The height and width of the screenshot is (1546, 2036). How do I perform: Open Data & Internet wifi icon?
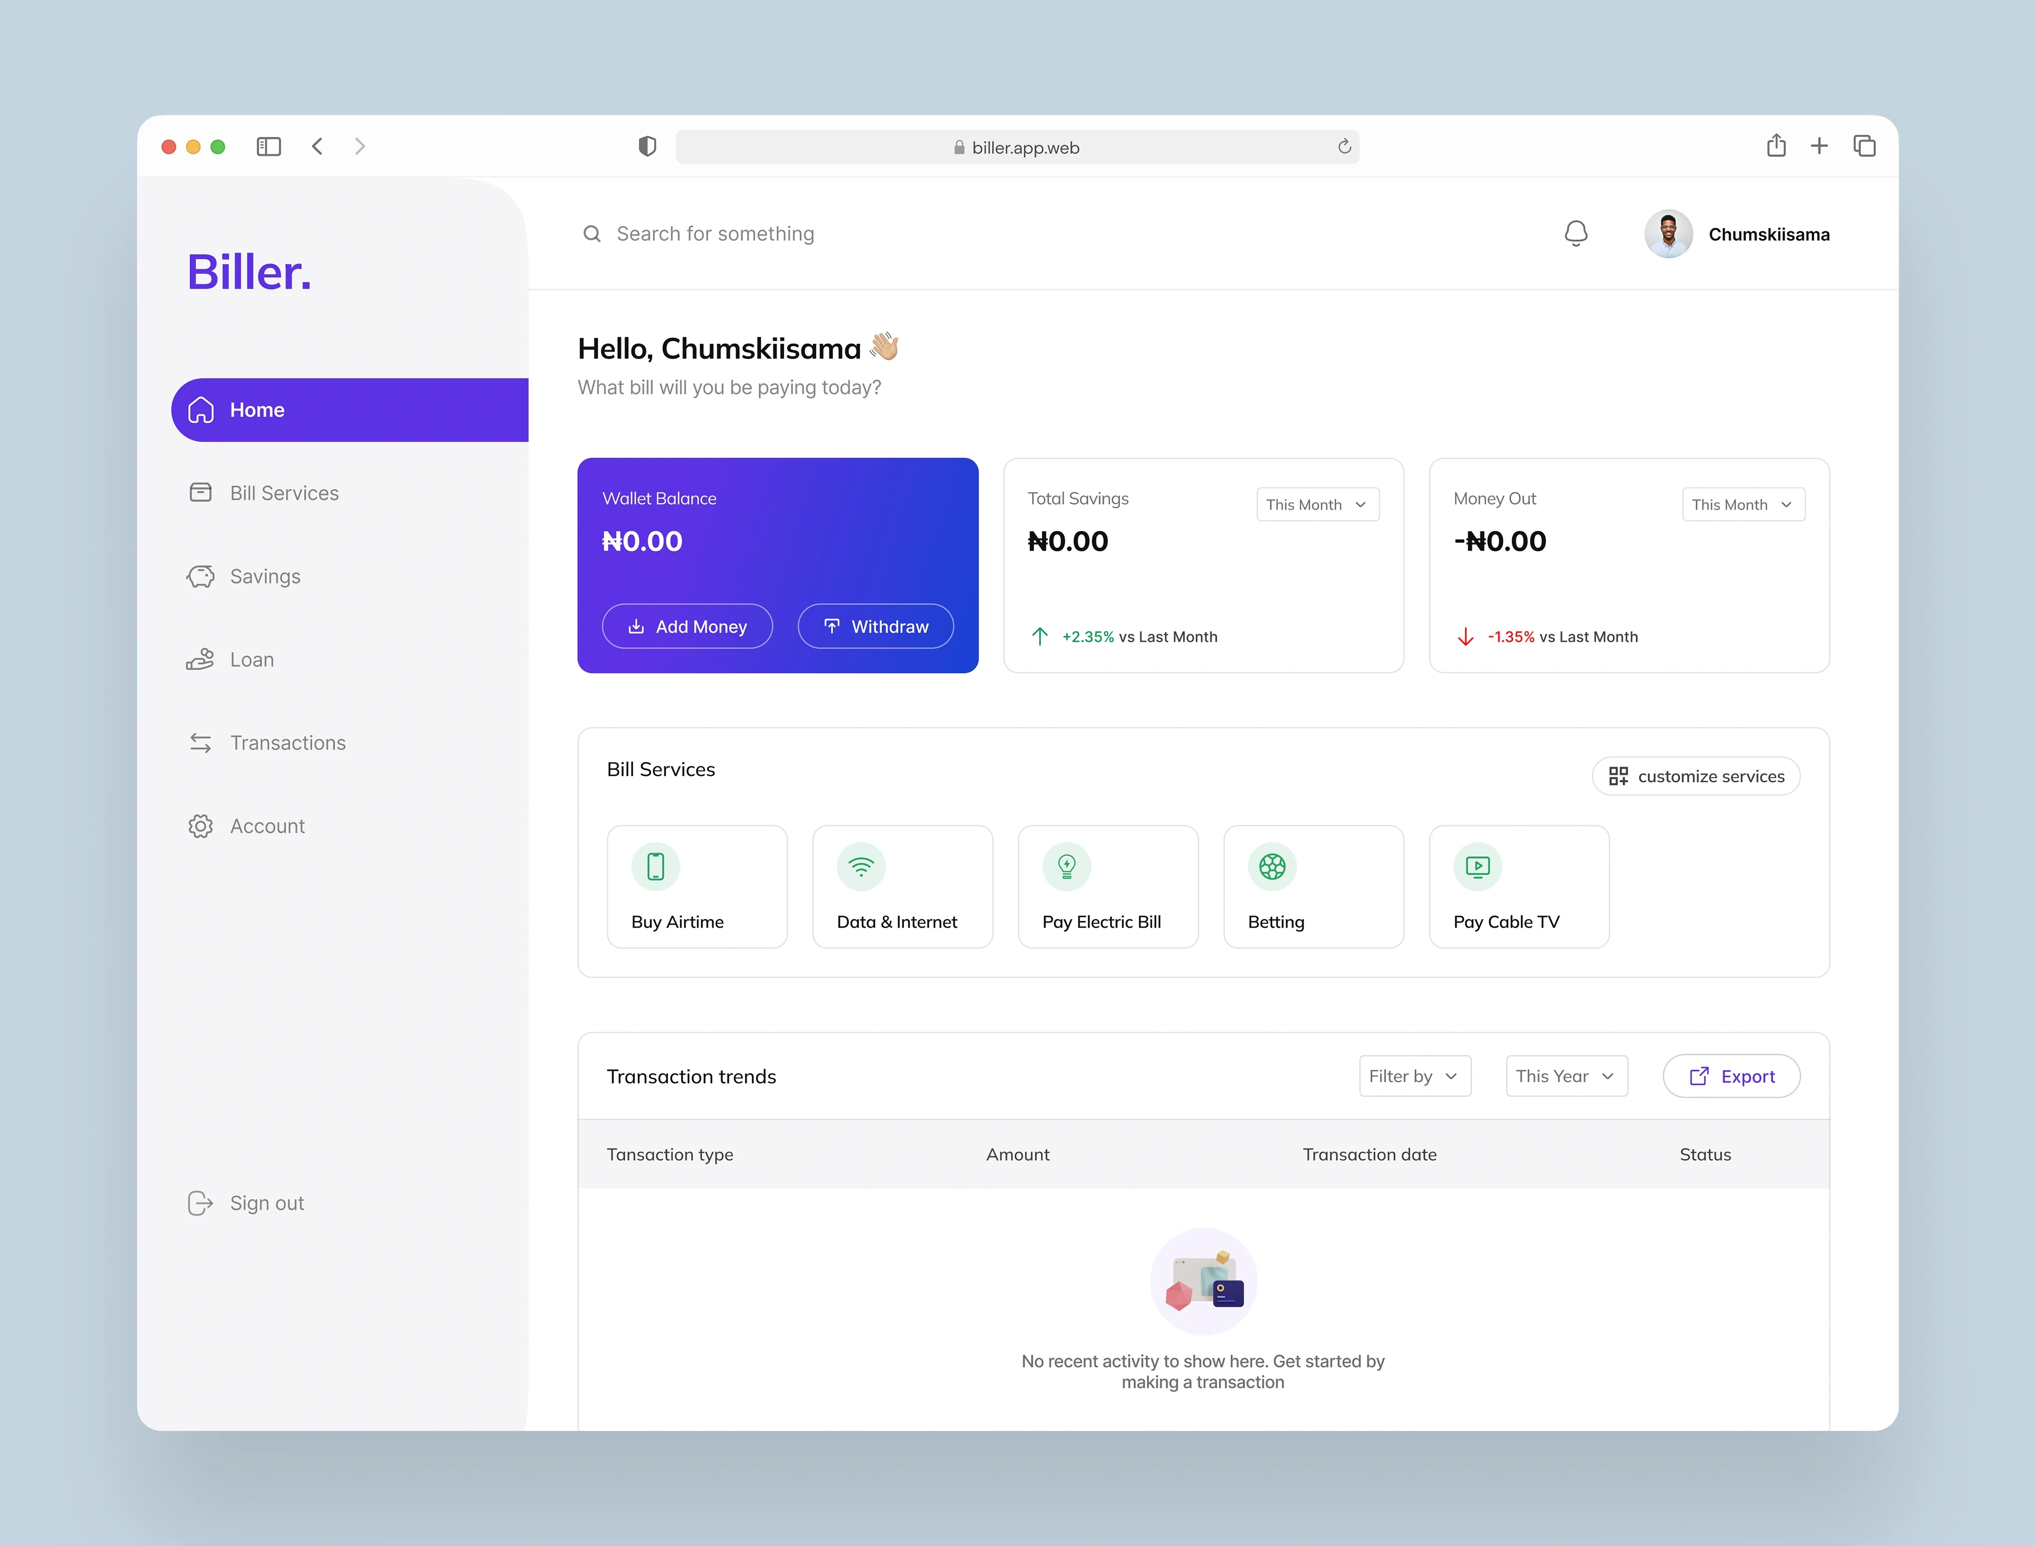pyautogui.click(x=861, y=867)
